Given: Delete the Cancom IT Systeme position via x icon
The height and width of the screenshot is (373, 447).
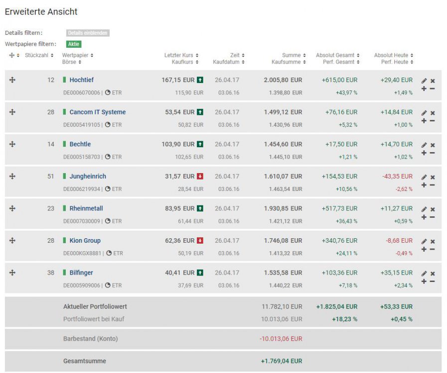Looking at the screenshot, I should pos(433,113).
